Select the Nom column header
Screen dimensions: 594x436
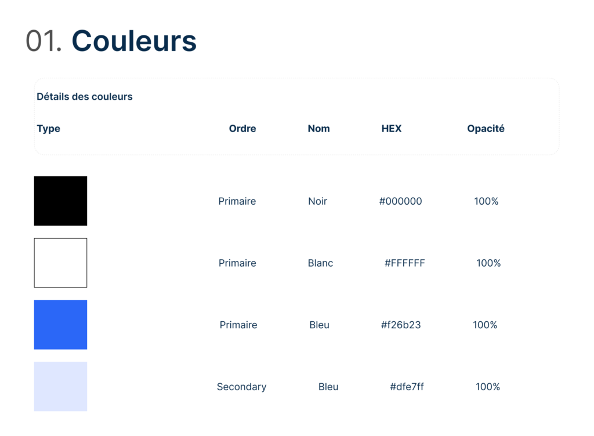(318, 129)
